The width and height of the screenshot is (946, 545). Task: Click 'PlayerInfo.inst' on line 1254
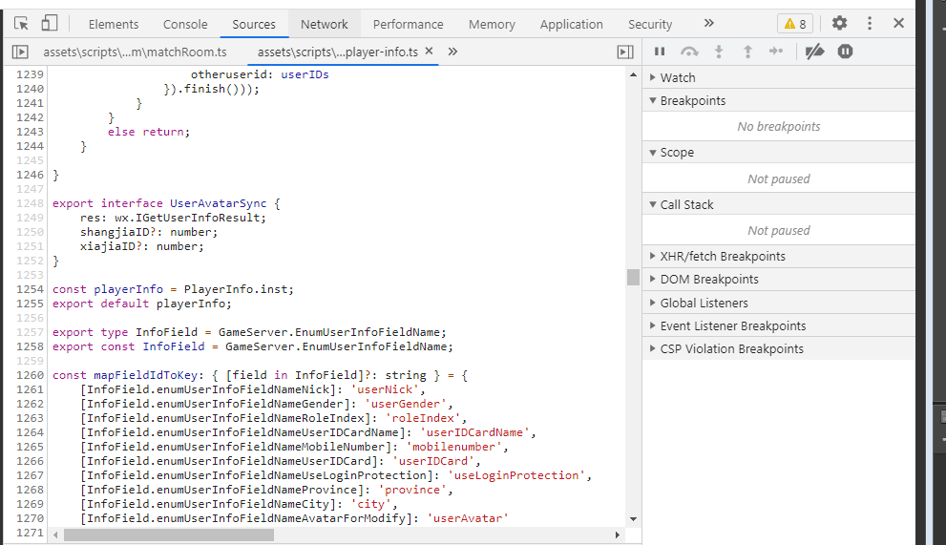point(236,289)
